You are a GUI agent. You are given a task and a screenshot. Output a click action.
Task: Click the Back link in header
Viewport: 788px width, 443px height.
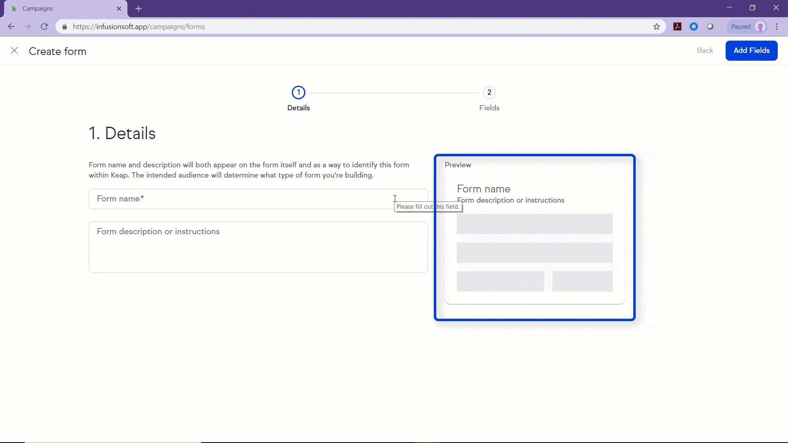(x=705, y=50)
